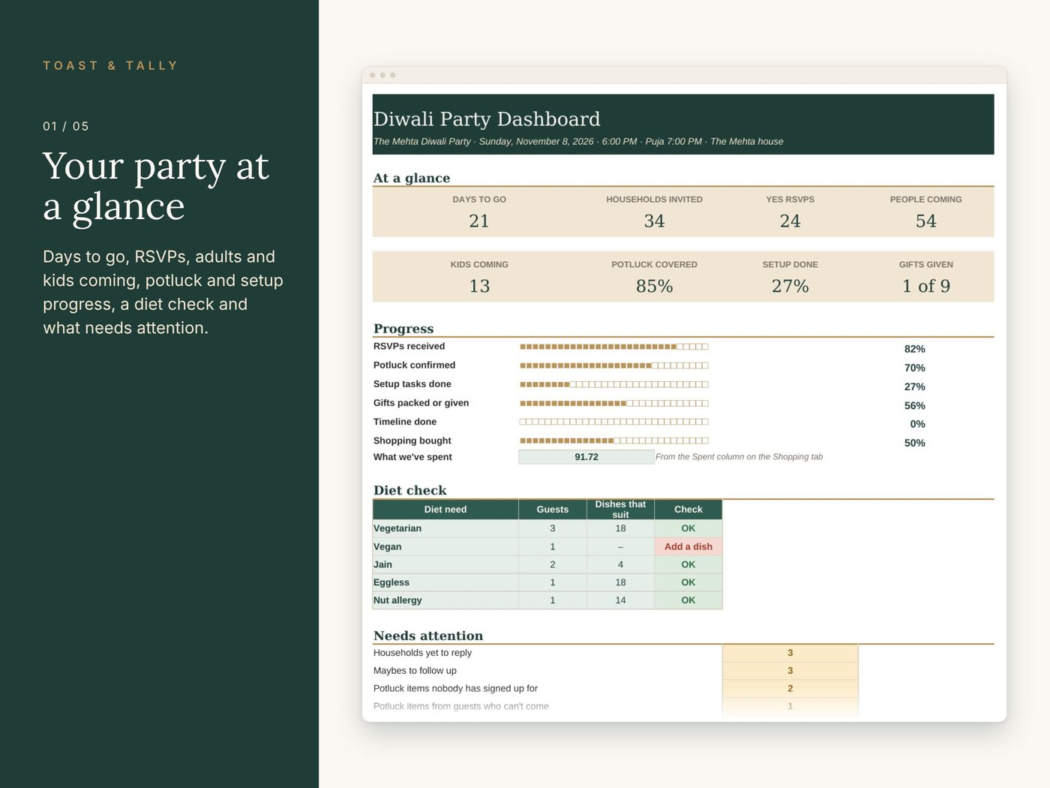
Task: Click the Potluck confirmed progress bar
Action: pos(613,365)
